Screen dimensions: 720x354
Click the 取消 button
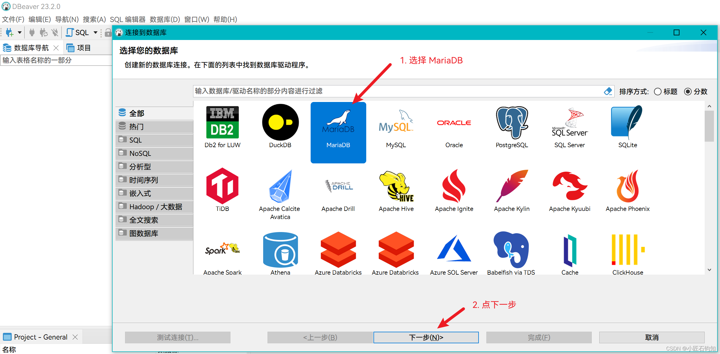652,337
